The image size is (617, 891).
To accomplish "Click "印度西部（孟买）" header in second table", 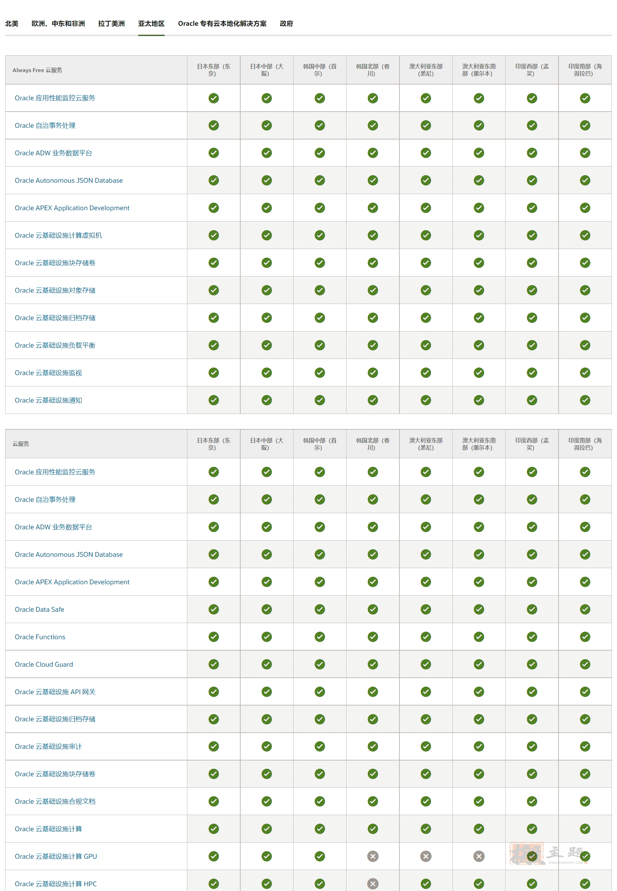I will [532, 444].
